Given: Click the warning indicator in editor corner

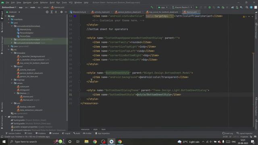Looking at the screenshot, I should tap(245, 17).
